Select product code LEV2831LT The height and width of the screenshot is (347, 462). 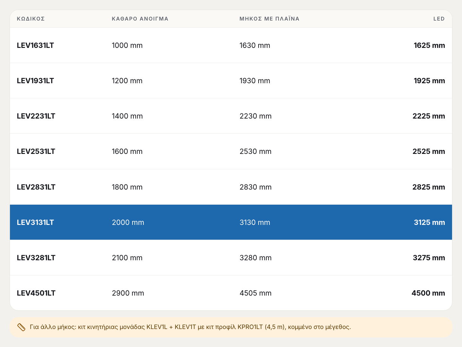pyautogui.click(x=36, y=187)
